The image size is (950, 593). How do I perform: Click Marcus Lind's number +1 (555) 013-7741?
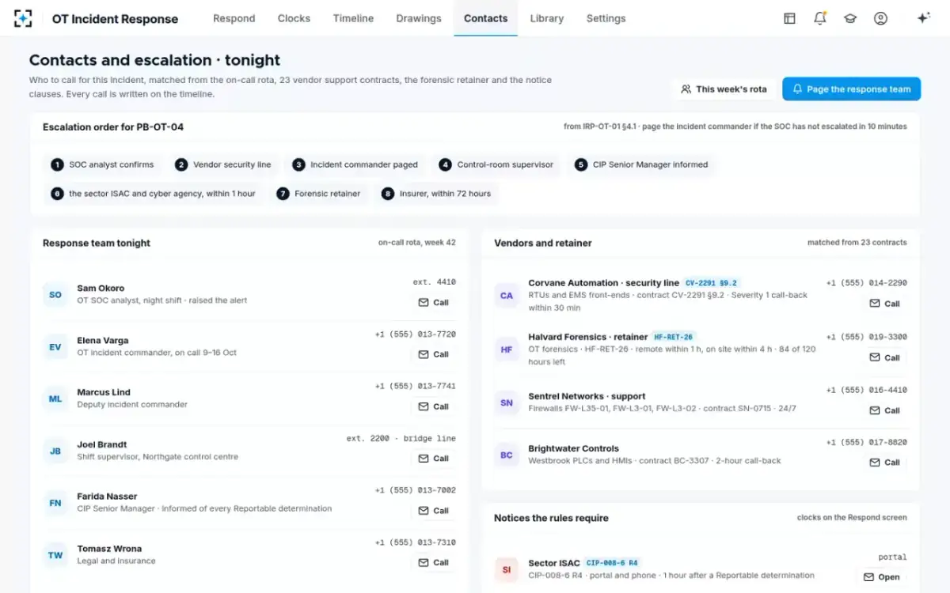pos(416,387)
